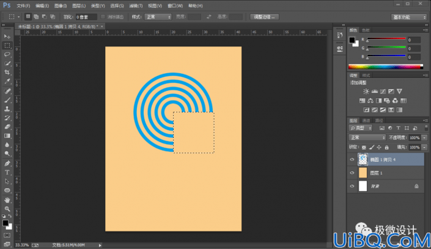Select the Clone Stamp tool
Screen dimensions: 431x249
7,109
